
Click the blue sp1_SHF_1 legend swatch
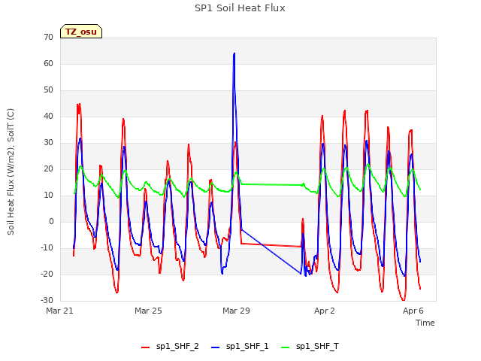[x=216, y=347]
